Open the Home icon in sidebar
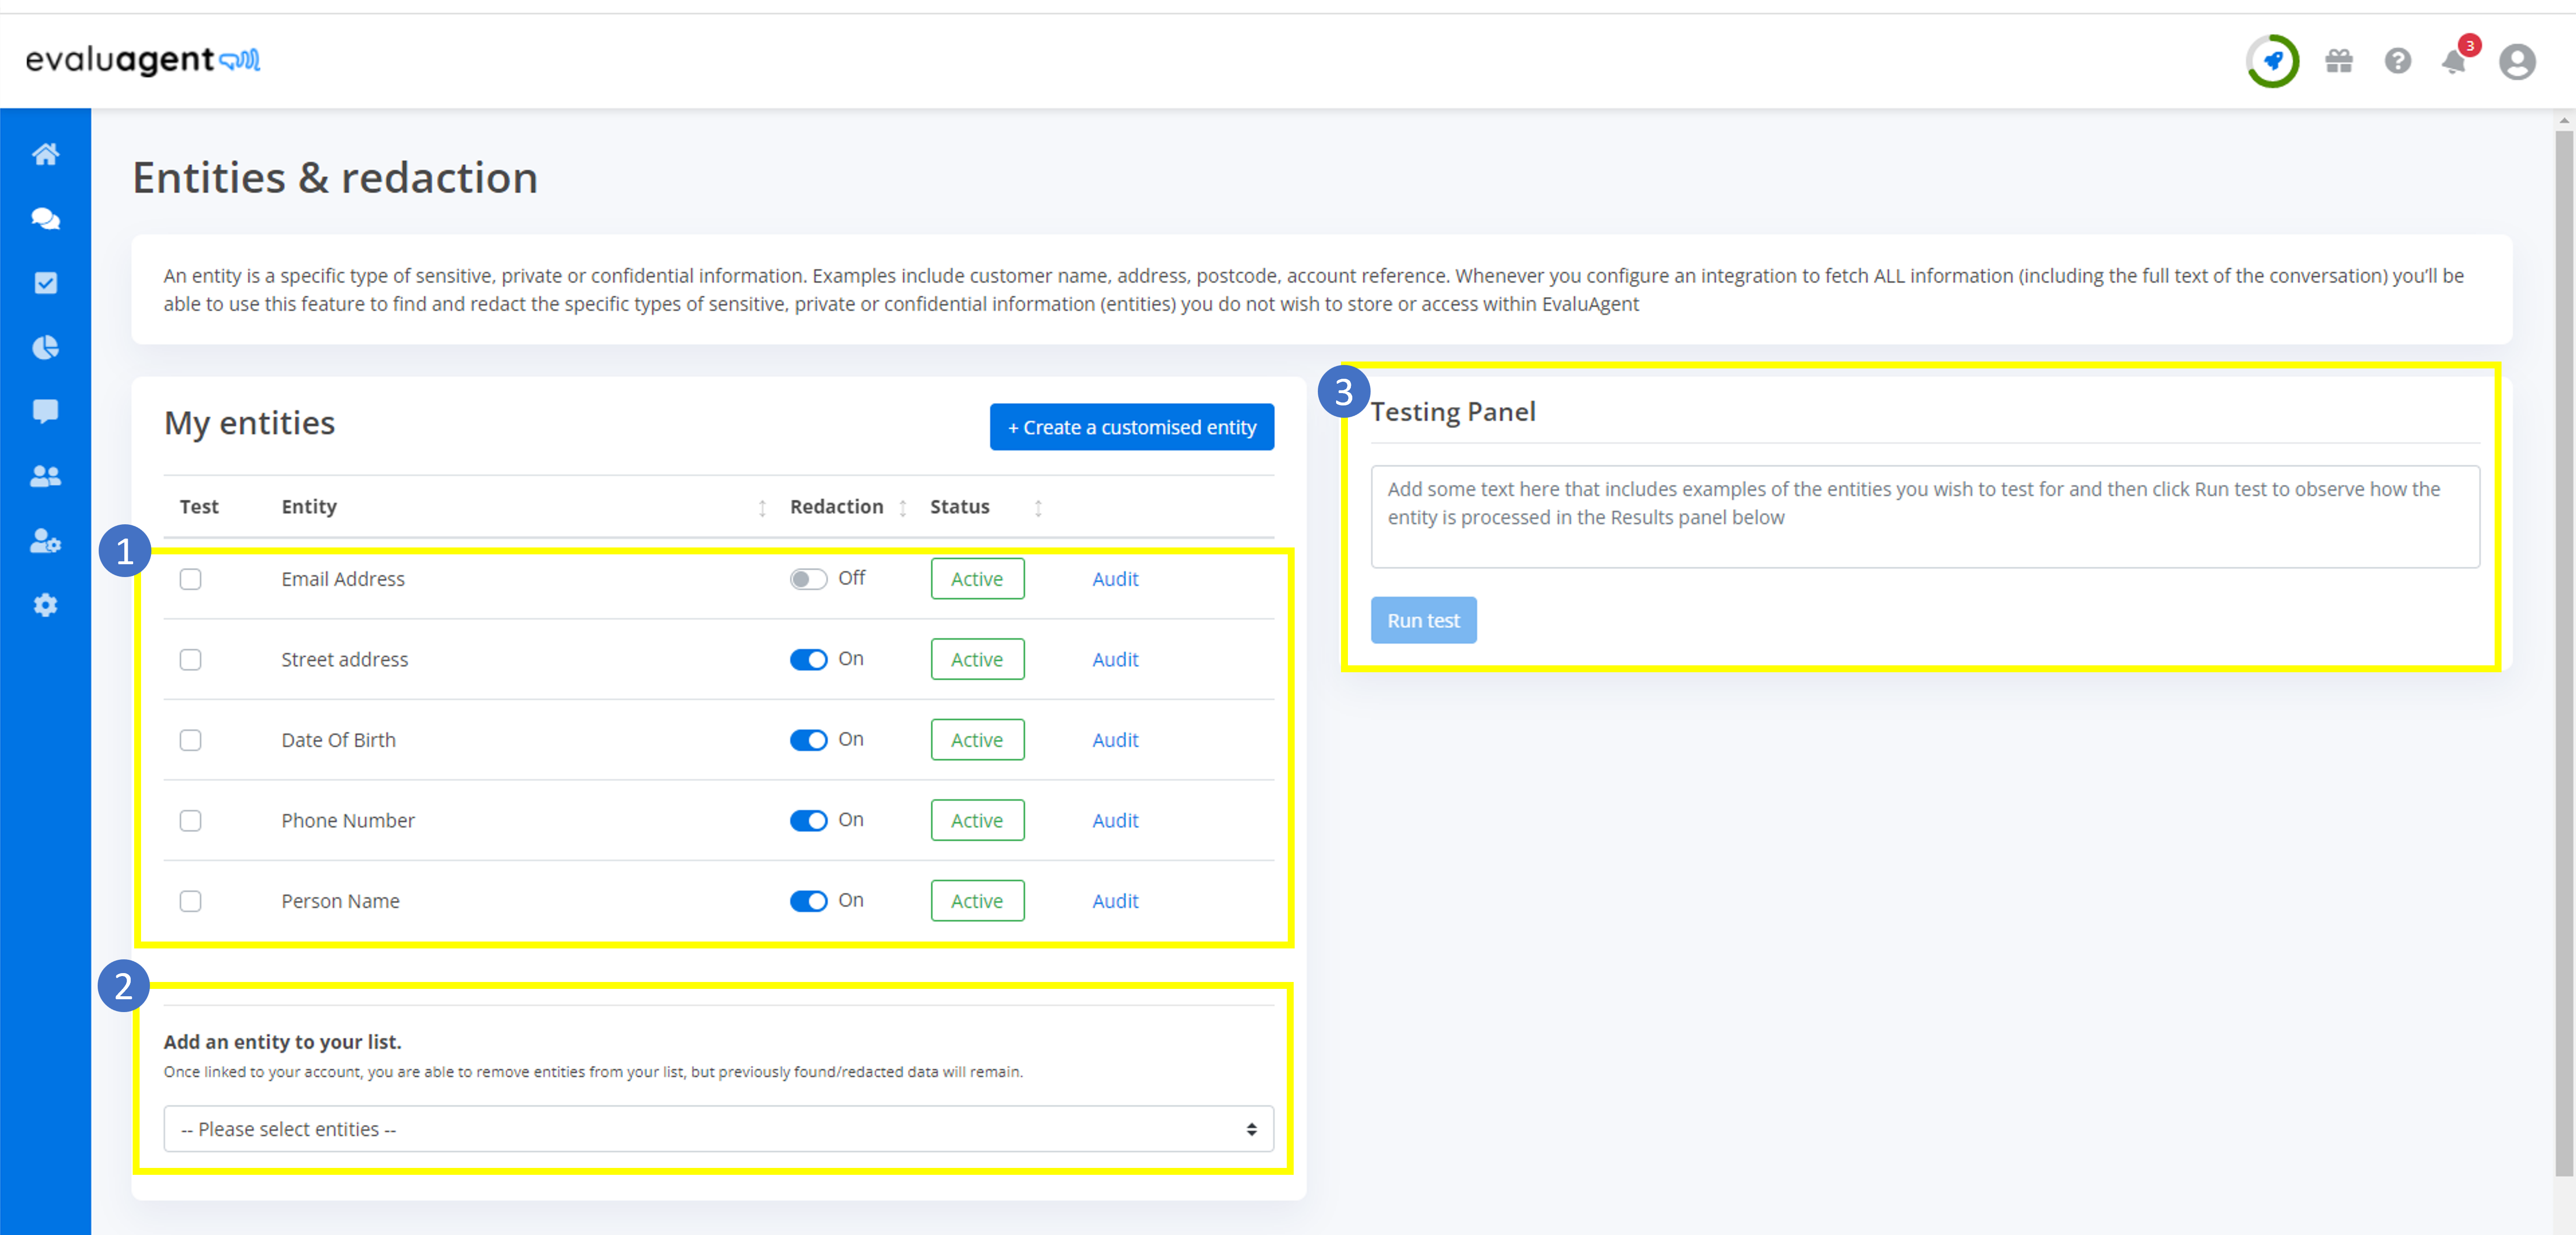 pos(45,154)
